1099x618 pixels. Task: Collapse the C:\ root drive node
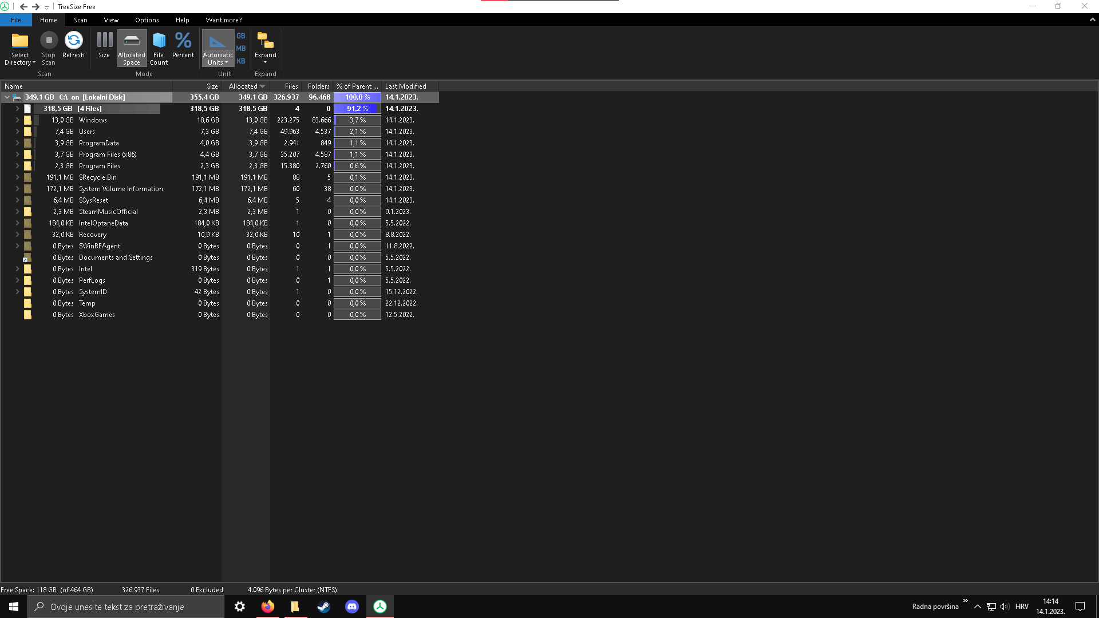click(x=7, y=97)
